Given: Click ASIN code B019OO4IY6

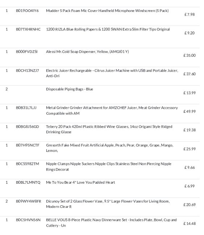Looking at the screenshot, I should [x=27, y=11].
